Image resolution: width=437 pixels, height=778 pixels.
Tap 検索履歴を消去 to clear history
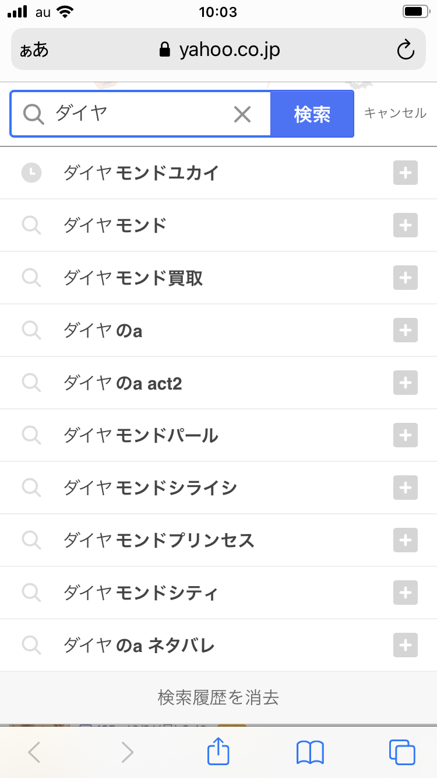(218, 697)
